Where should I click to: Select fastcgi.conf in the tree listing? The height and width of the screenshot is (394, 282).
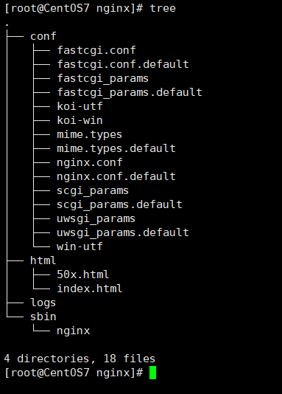[x=96, y=50]
